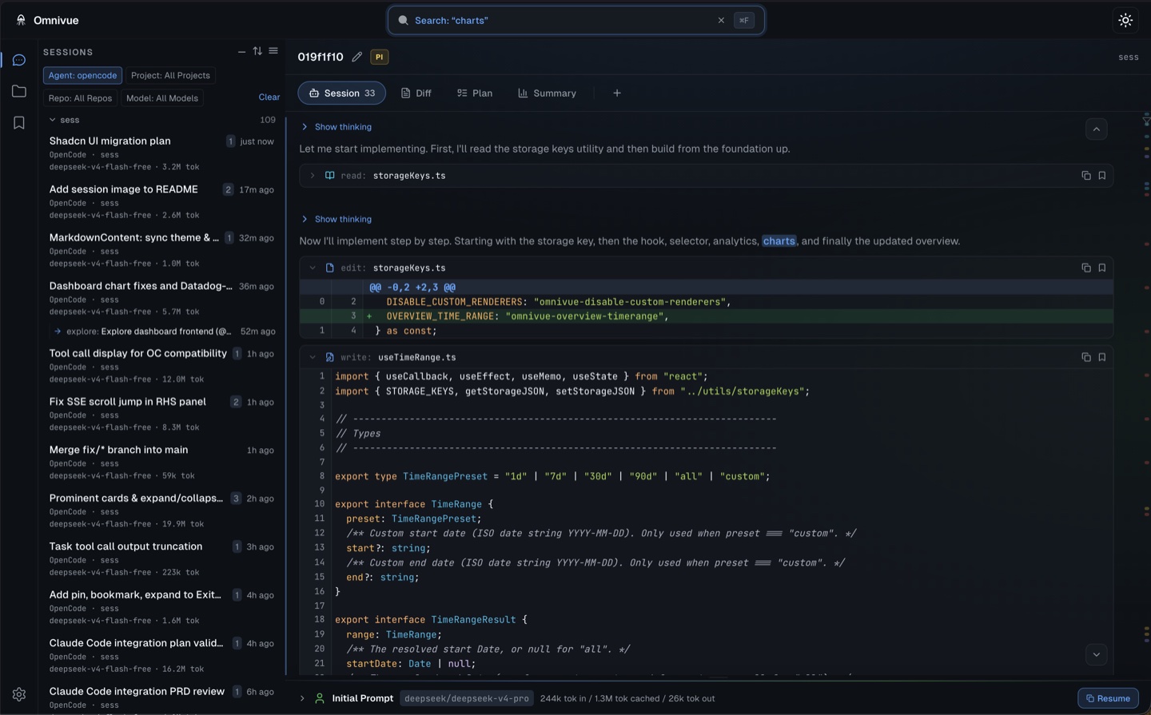Screen dimensions: 1151x715
Task: Copy edit storageKeys.ts block
Action: click(x=1086, y=268)
